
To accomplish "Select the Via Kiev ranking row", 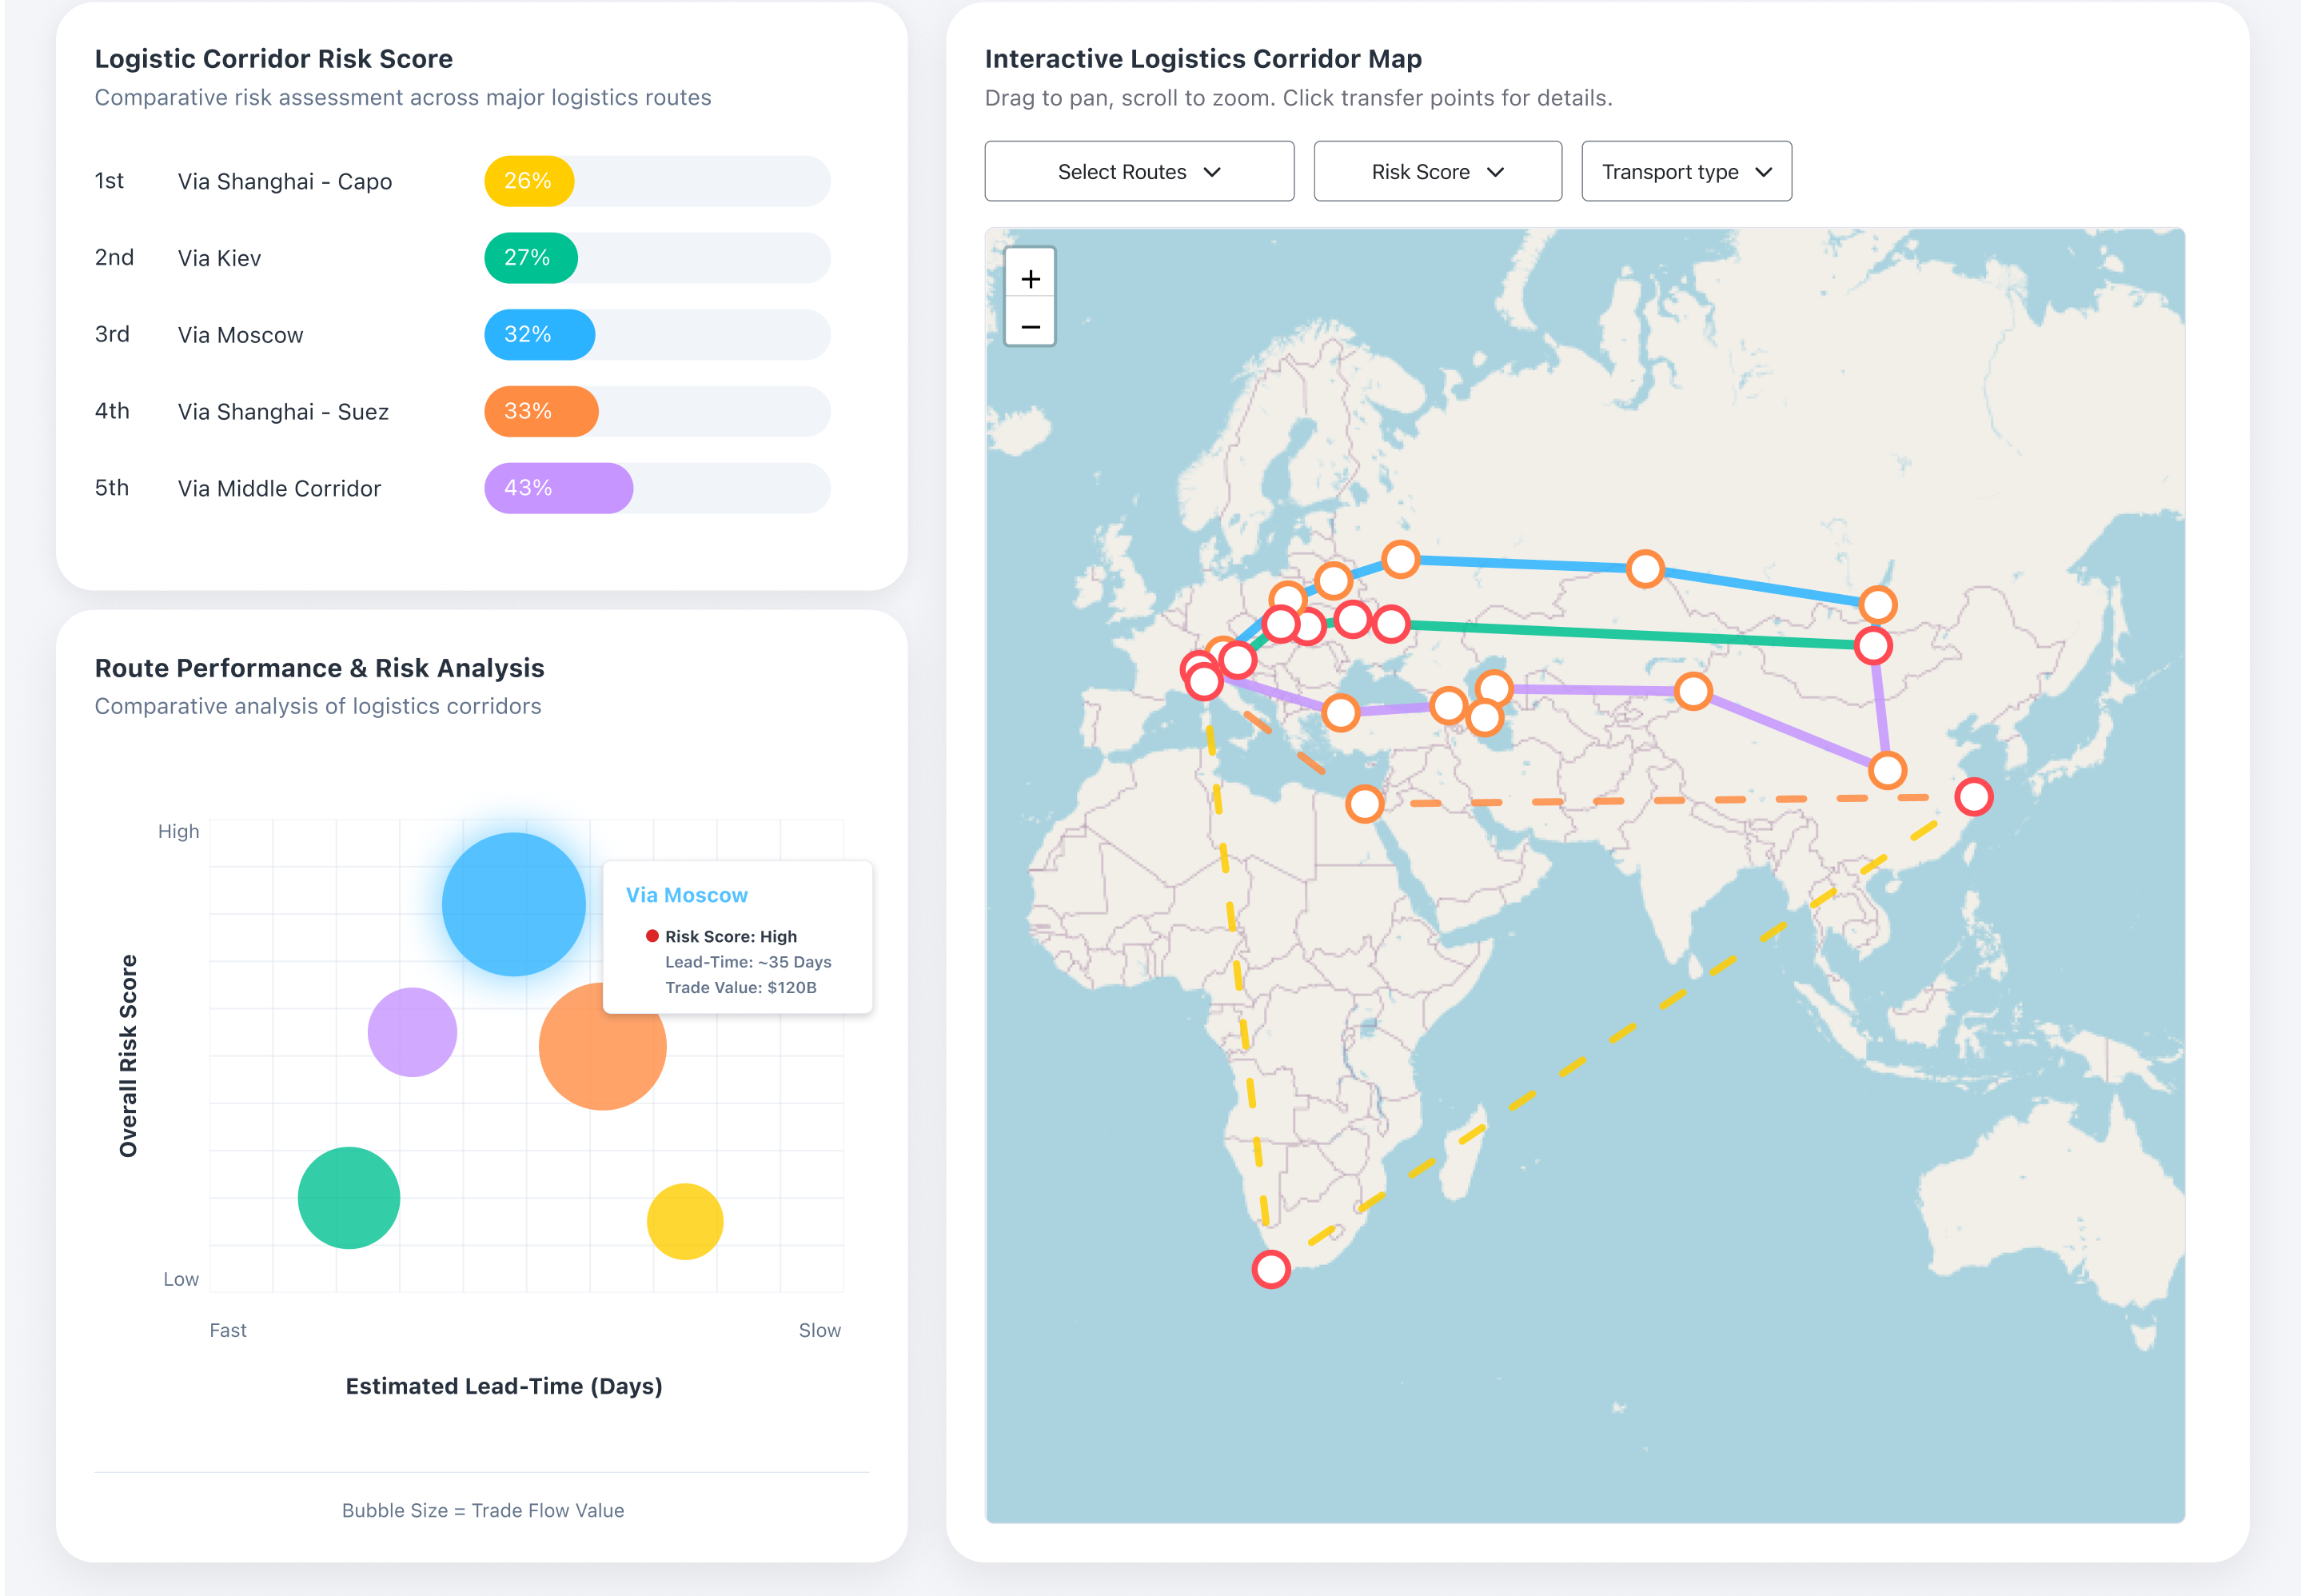I will click(219, 258).
